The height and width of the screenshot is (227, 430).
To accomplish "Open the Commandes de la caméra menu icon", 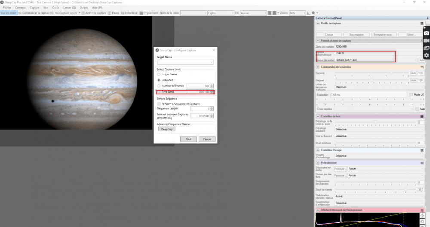I will (422, 67).
